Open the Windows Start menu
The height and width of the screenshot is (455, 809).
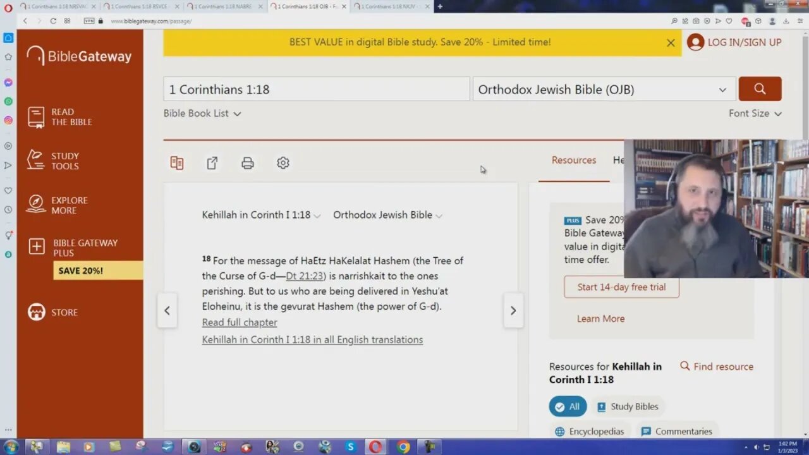click(11, 447)
